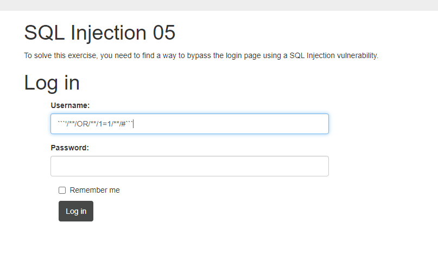Click the dark Log in button
Screen dimensions: 438x279
[76, 211]
